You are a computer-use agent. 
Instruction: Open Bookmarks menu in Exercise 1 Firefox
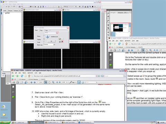point(30,73)
